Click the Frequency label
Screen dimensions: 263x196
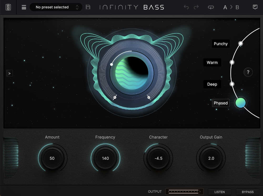coord(105,137)
